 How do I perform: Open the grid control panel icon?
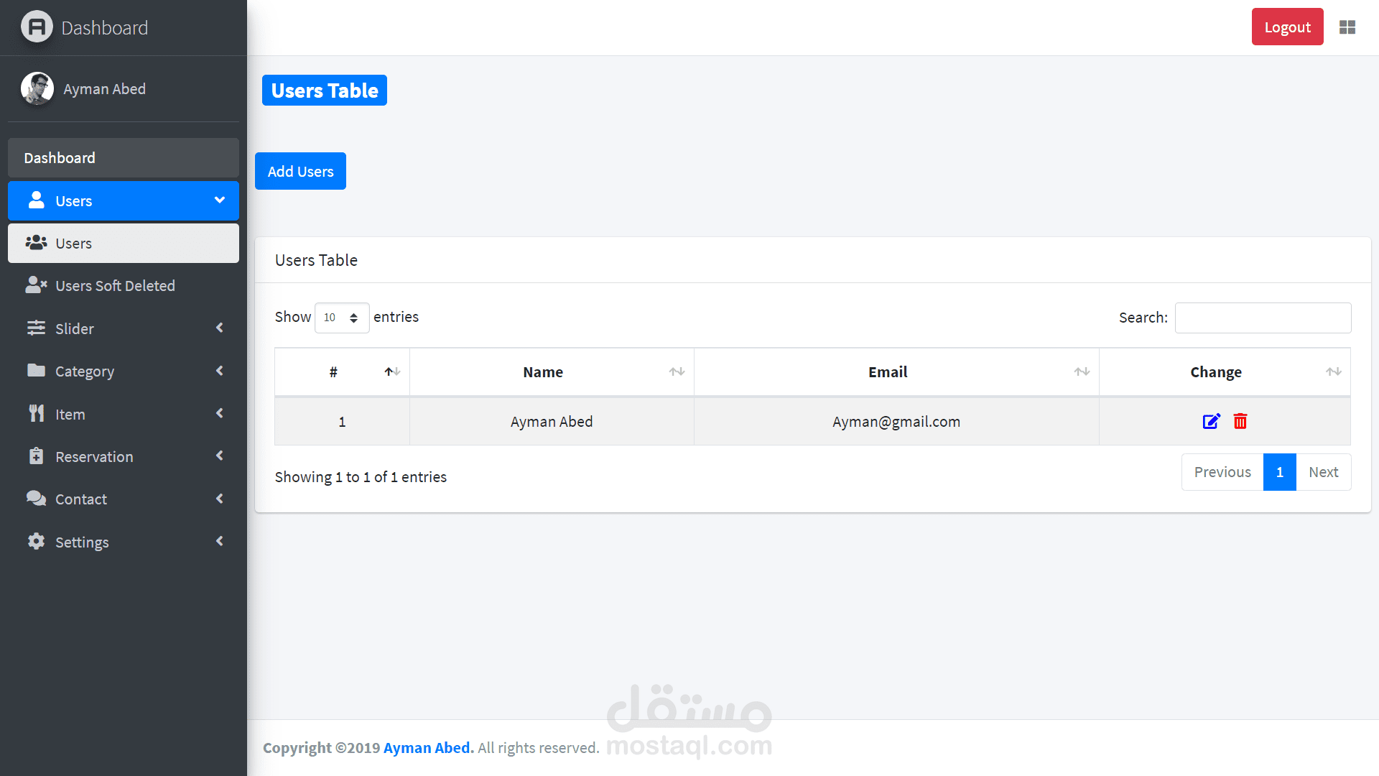point(1347,27)
